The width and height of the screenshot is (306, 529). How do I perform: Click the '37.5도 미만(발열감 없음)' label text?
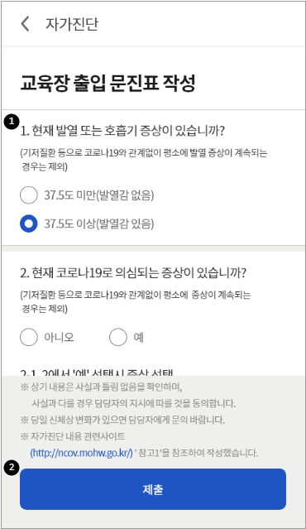click(x=99, y=195)
